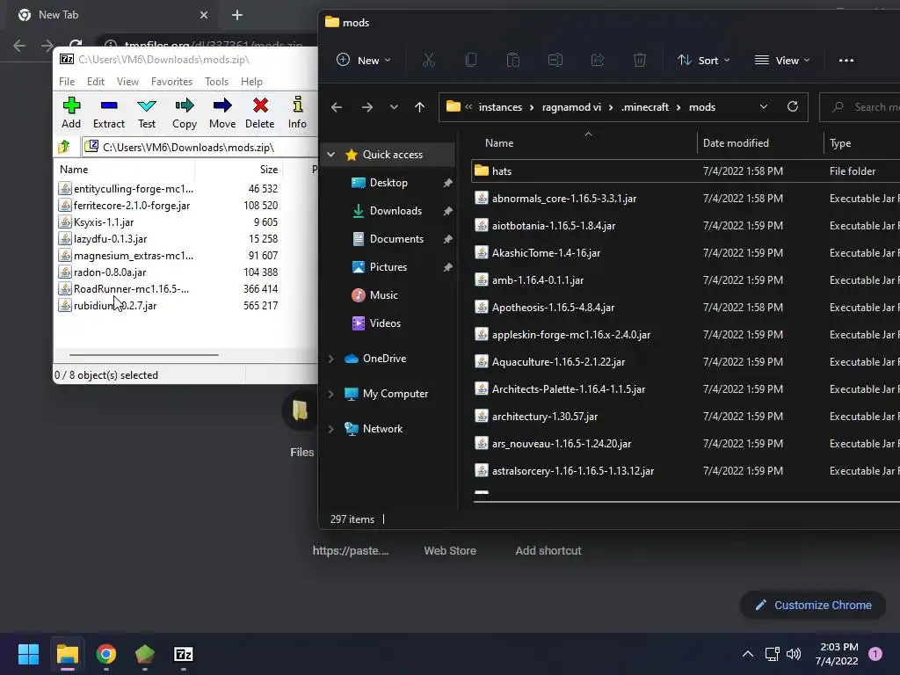Click the Web Store shortcut
Viewport: 900px width, 675px height.
pyautogui.click(x=450, y=550)
